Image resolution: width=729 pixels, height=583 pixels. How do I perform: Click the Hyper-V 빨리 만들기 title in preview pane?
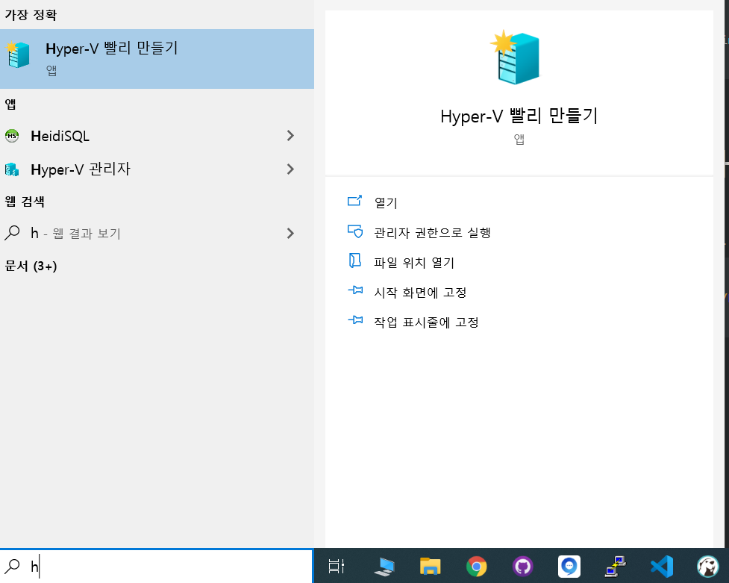click(x=519, y=116)
